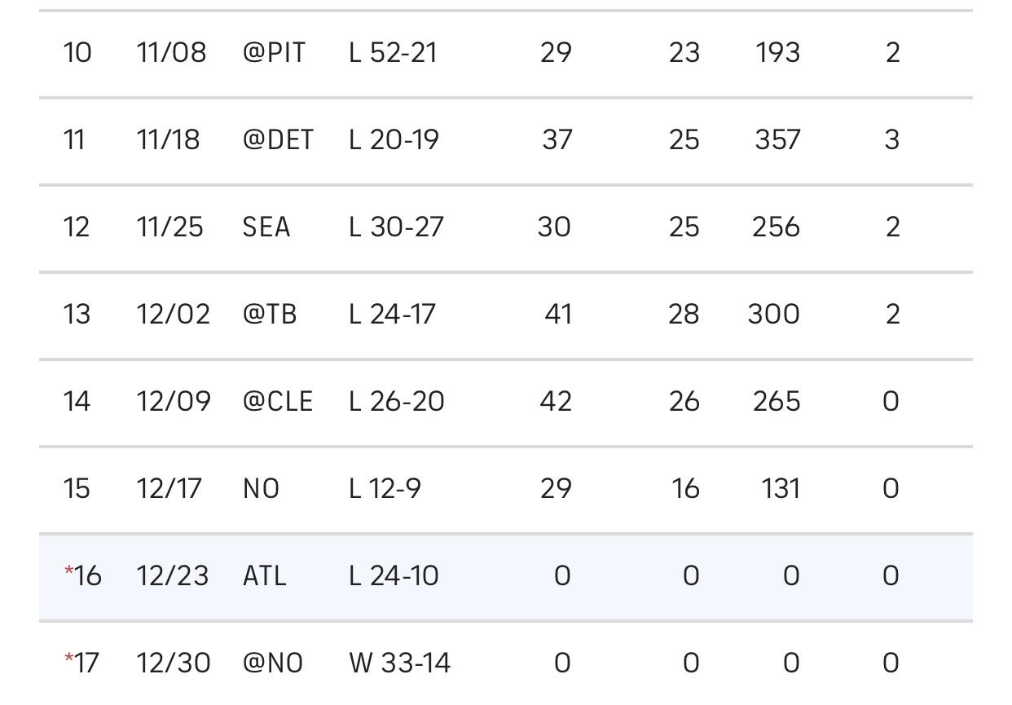The width and height of the screenshot is (1012, 705).
Task: Click the NO opponent on 12/17
Action: (261, 489)
